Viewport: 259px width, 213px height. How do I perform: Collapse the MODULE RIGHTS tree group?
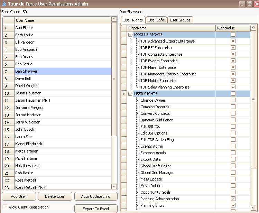click(x=130, y=35)
